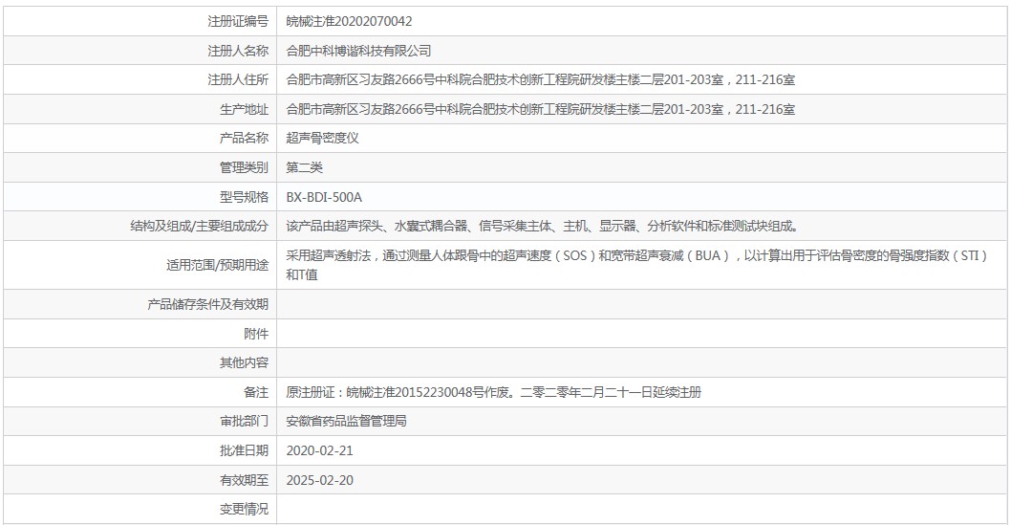Click the 其他内容 label

pyautogui.click(x=244, y=363)
